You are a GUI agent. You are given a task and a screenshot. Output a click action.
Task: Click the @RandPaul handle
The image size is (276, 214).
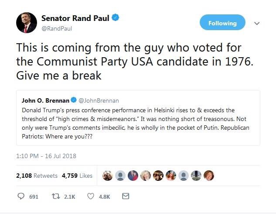(x=56, y=29)
